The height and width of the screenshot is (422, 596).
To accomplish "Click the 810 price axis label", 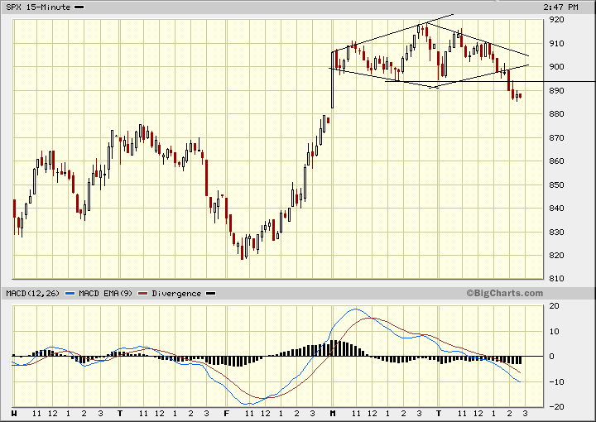I will coord(556,278).
